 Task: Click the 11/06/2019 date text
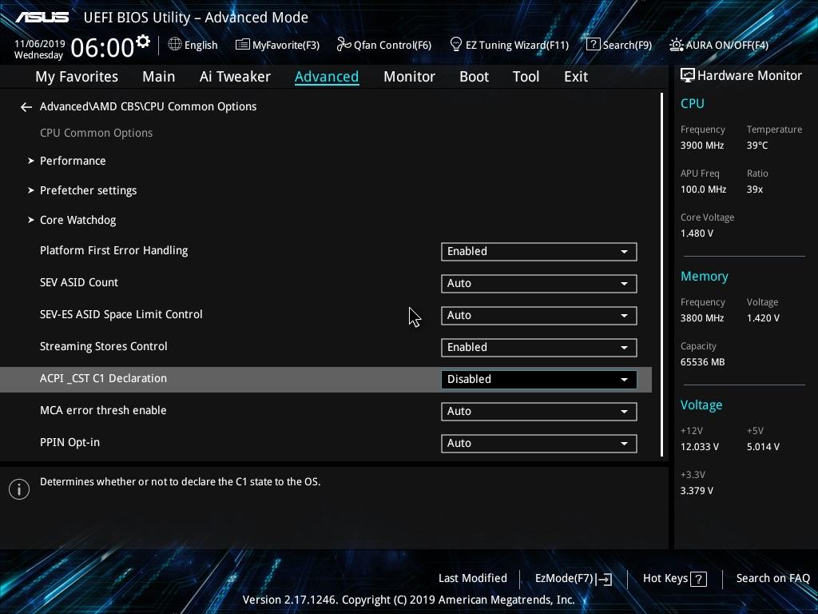40,44
